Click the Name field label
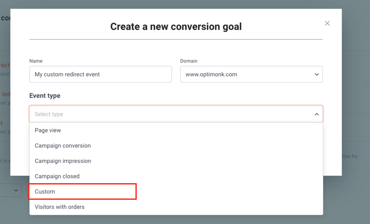 (36, 61)
